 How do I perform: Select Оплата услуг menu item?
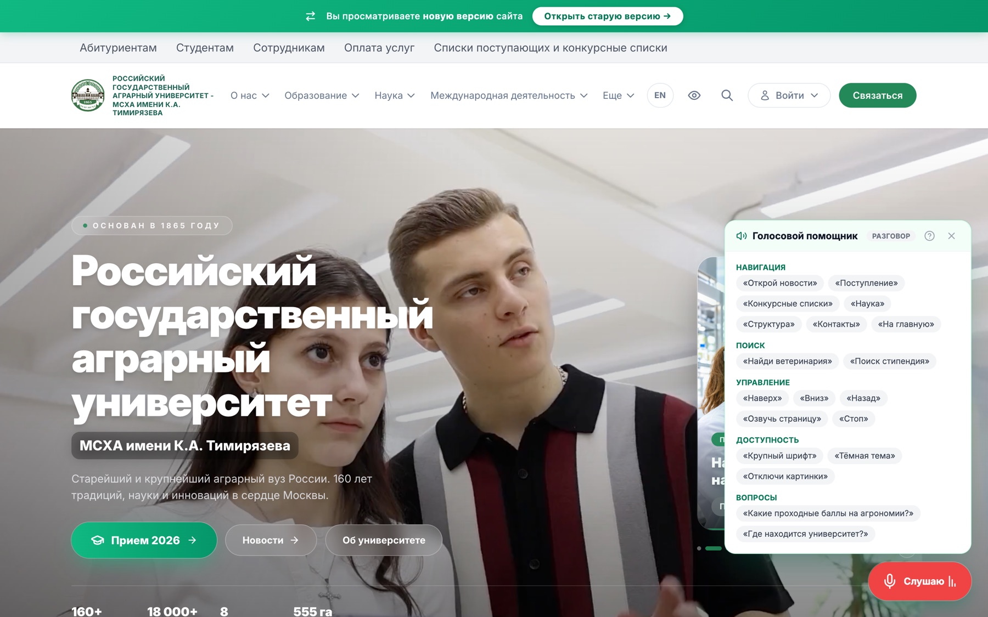coord(379,48)
